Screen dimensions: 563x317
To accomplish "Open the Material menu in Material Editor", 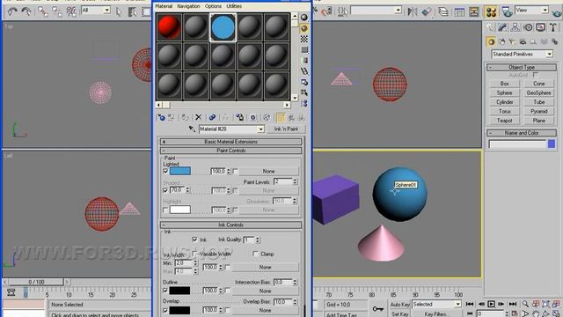I will 164,6.
